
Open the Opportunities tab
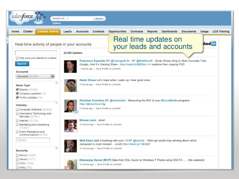click(118, 31)
